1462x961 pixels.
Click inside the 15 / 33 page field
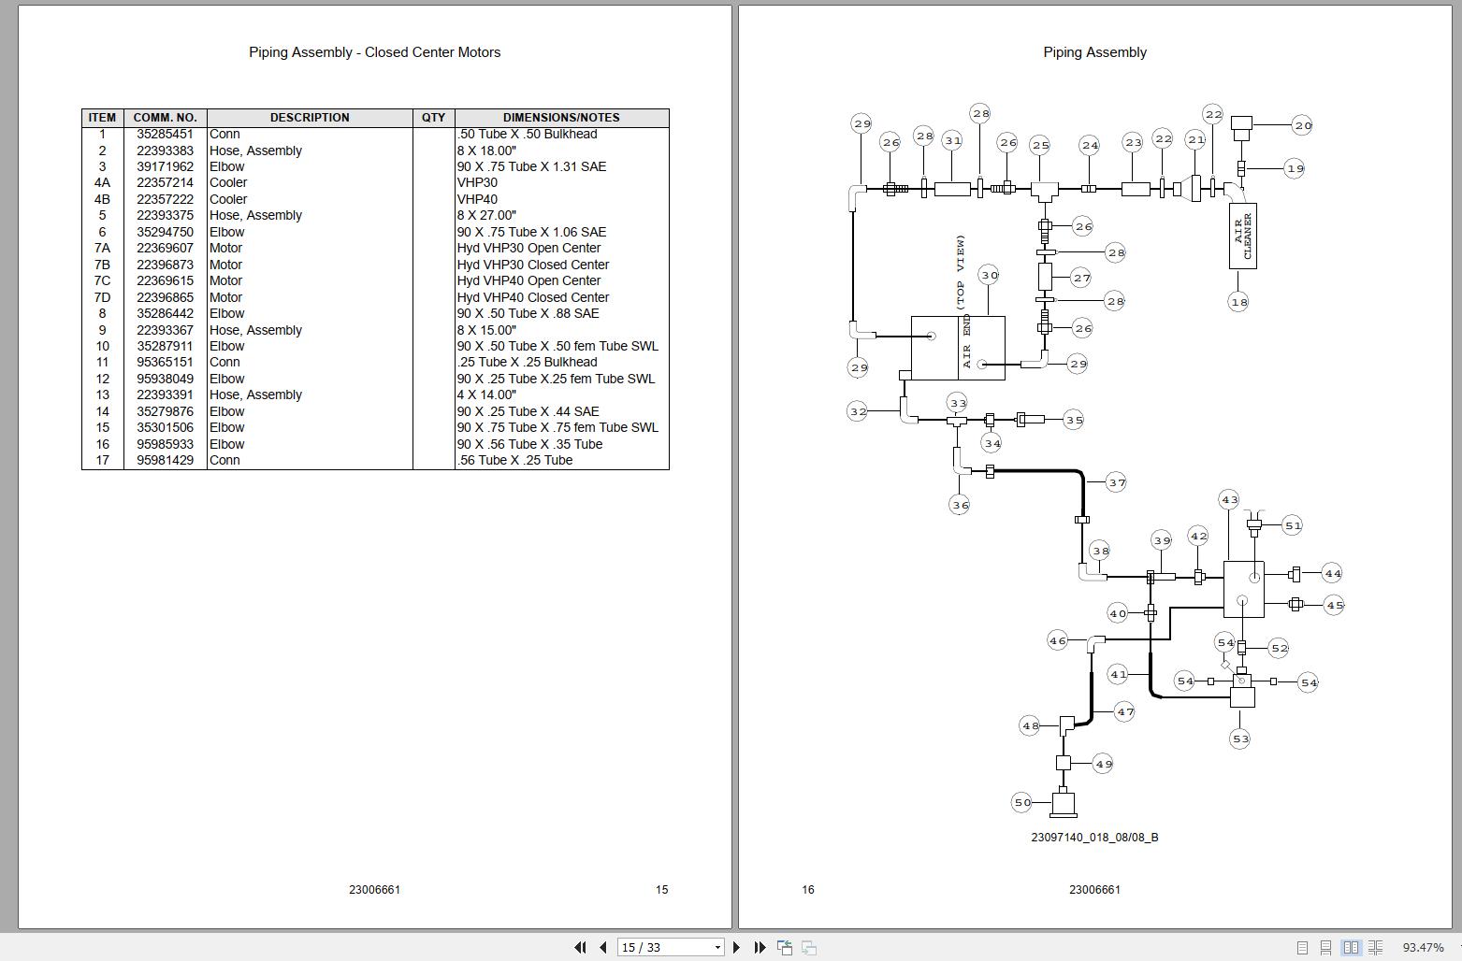(655, 947)
